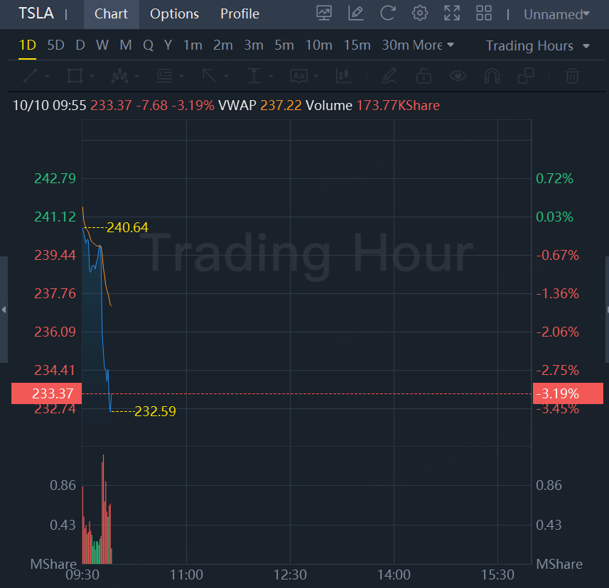Select the price range measure tool
This screenshot has width=609, height=588.
254,76
